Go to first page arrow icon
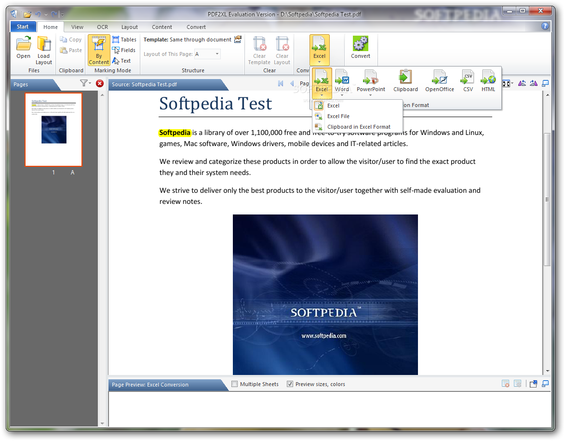The image size is (565, 441). 281,83
